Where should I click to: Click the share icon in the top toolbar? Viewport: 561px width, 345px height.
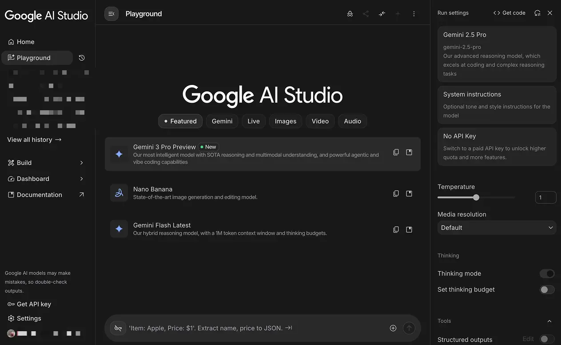(x=366, y=14)
